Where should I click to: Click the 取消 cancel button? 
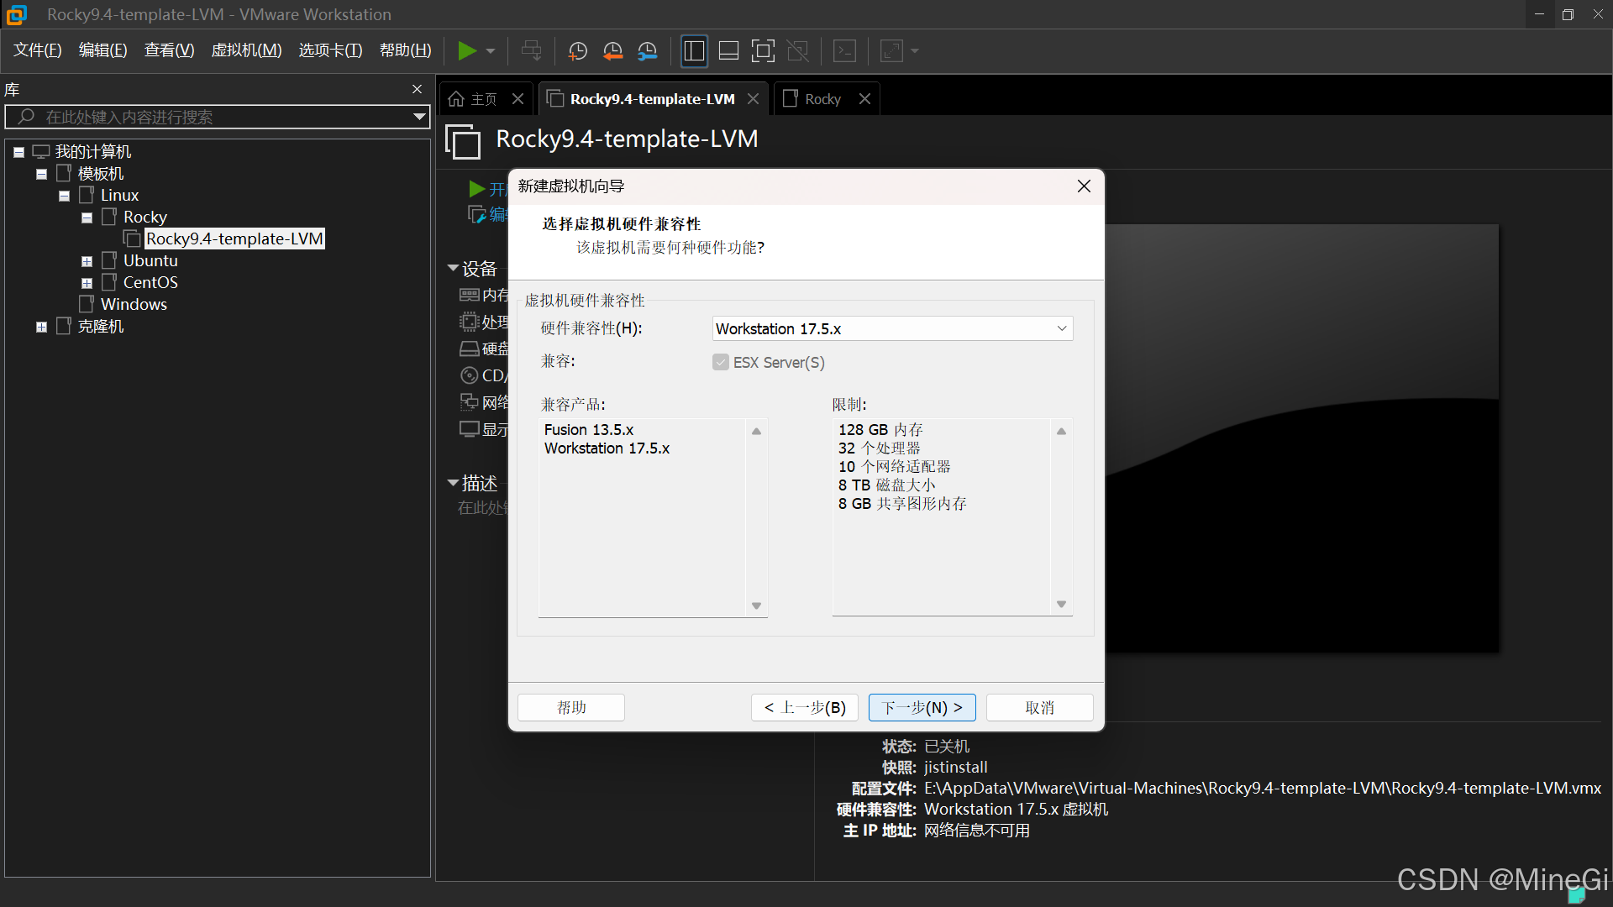tap(1039, 707)
